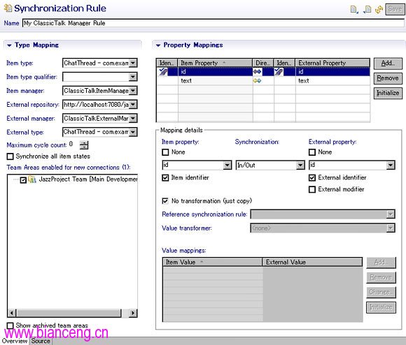Select the id row Item Property cell
406x345 pixels.
[215, 71]
